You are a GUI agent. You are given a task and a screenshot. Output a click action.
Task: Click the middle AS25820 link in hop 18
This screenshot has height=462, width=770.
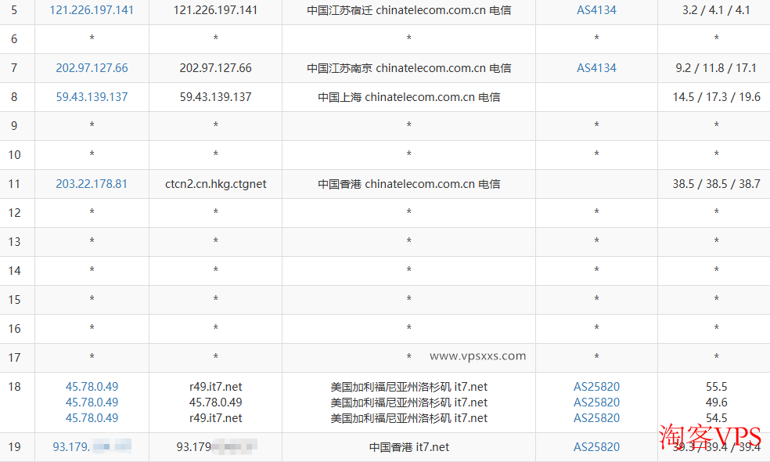click(x=596, y=402)
